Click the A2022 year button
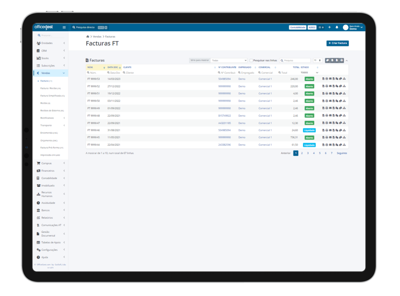Screen dimensions: 400x296 312,27
